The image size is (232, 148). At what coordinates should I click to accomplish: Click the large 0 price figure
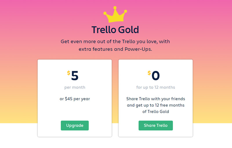tap(156, 76)
